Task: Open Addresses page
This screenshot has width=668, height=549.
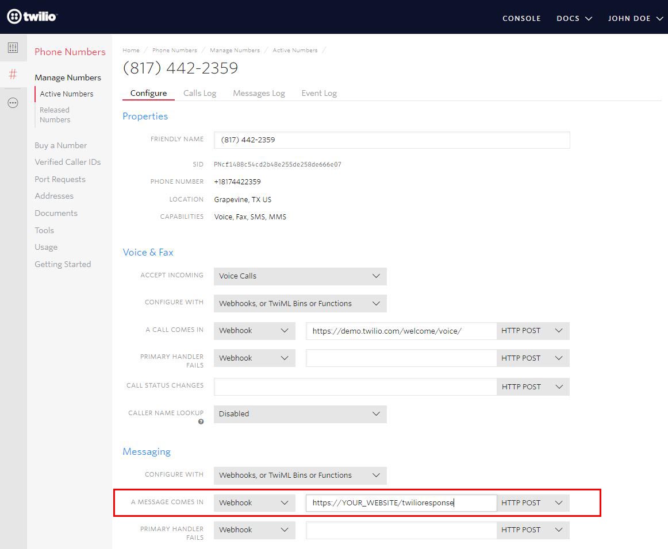Action: coord(54,196)
